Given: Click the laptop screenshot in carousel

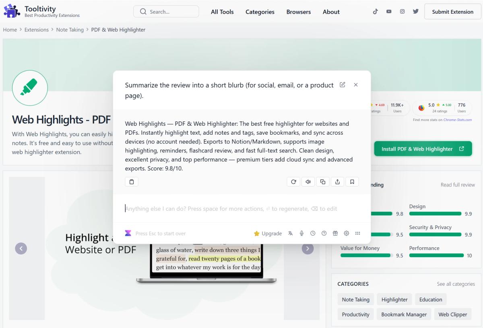Looking at the screenshot, I should click(x=206, y=263).
